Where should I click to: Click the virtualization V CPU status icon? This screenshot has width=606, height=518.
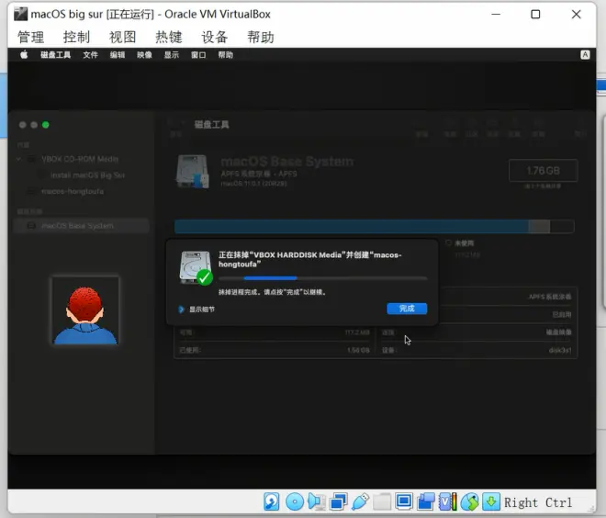click(448, 501)
